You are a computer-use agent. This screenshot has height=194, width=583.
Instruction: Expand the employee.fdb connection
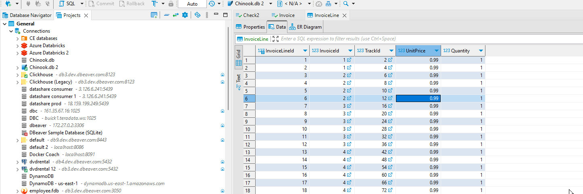click(17, 191)
